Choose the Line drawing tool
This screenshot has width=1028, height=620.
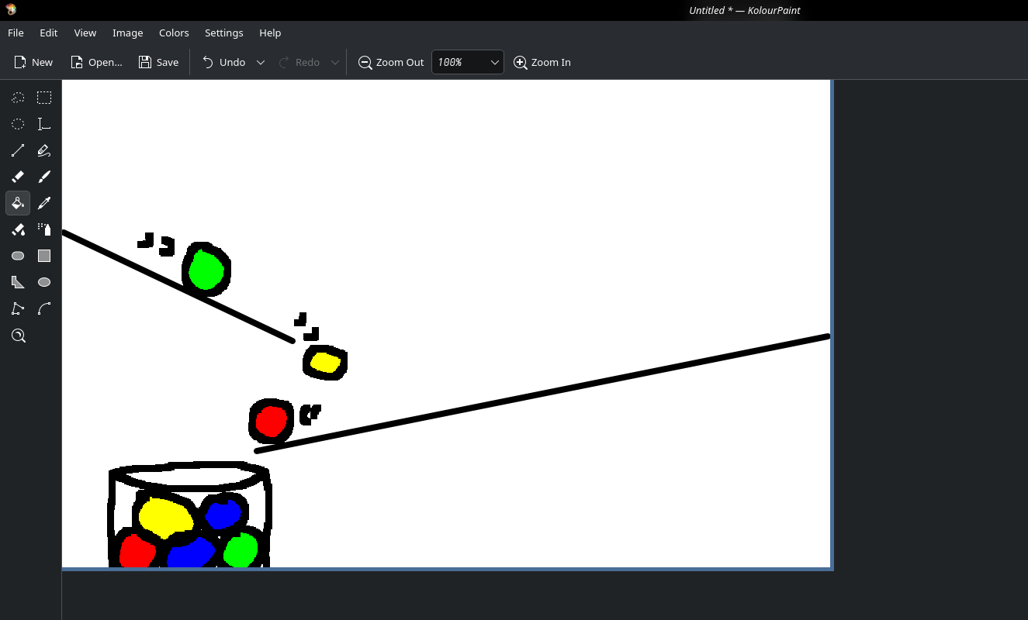[18, 150]
